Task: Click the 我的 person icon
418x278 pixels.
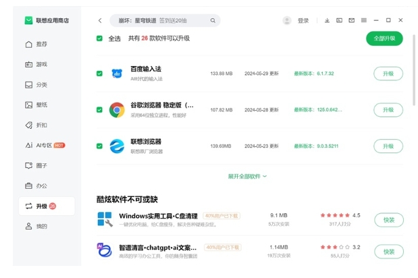Action: 28,226
